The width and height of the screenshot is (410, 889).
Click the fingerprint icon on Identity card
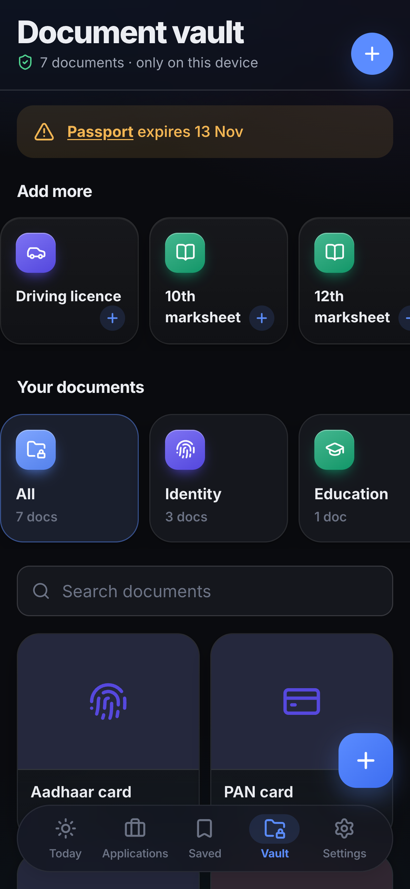[185, 450]
